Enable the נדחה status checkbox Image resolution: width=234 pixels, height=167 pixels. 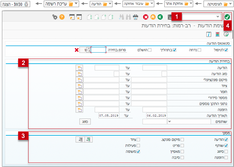199,50
